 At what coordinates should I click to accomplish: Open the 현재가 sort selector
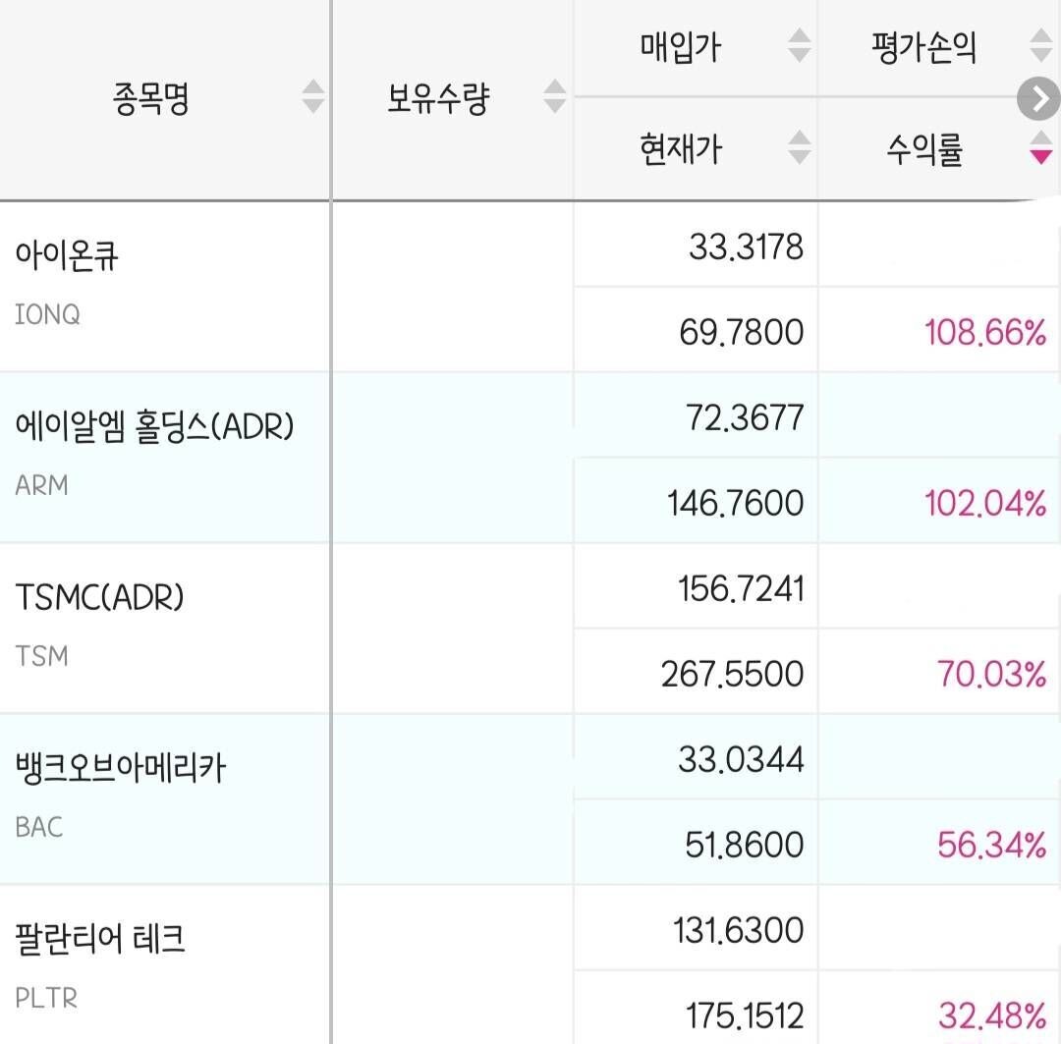click(x=801, y=147)
